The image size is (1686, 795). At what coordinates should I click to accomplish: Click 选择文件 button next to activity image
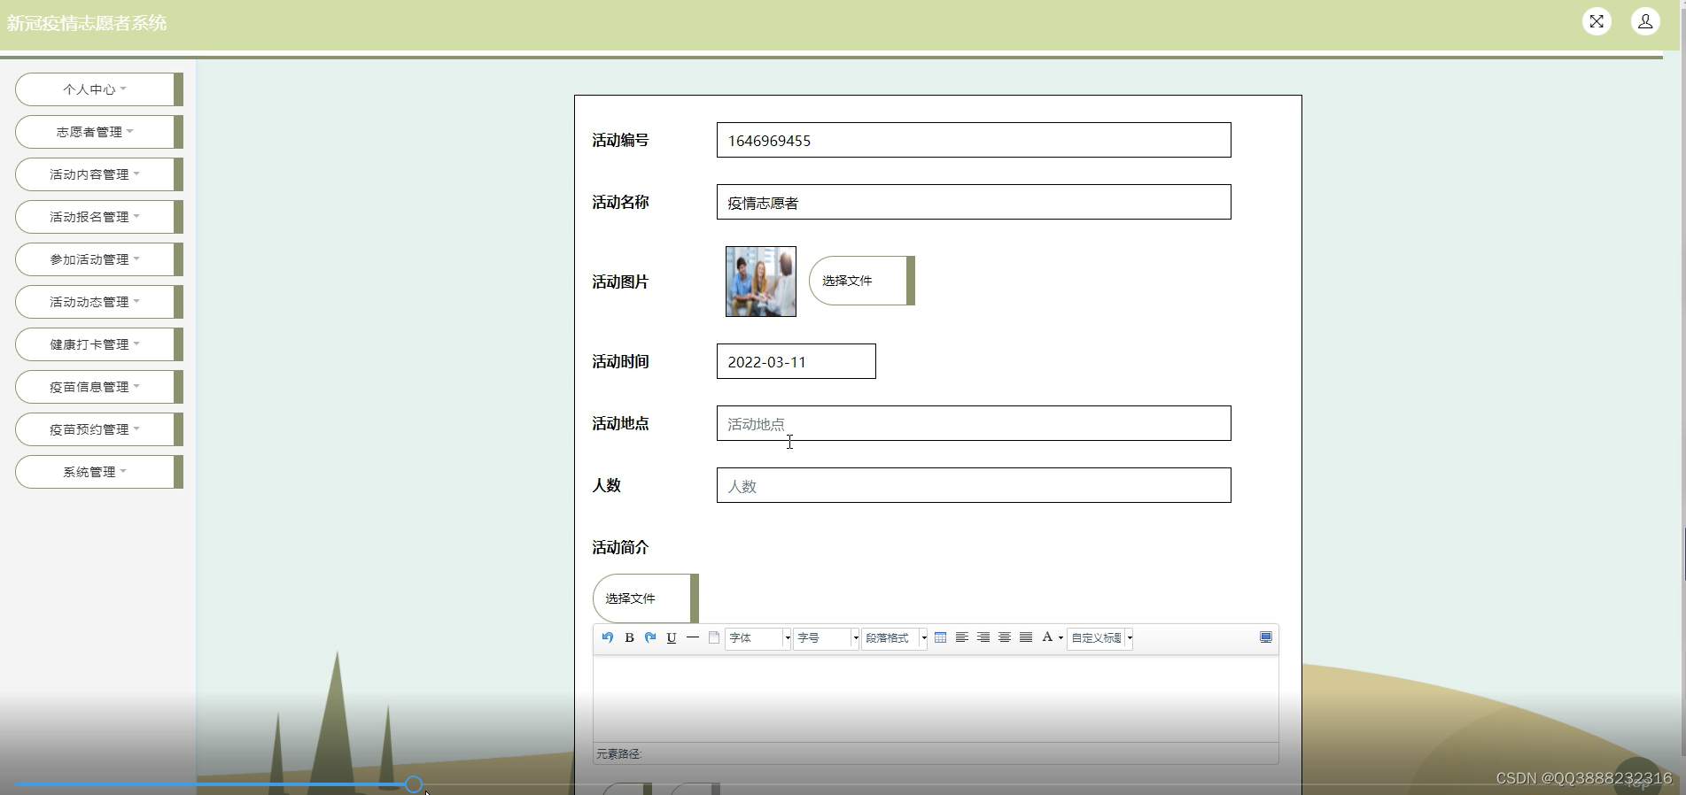[x=861, y=281]
